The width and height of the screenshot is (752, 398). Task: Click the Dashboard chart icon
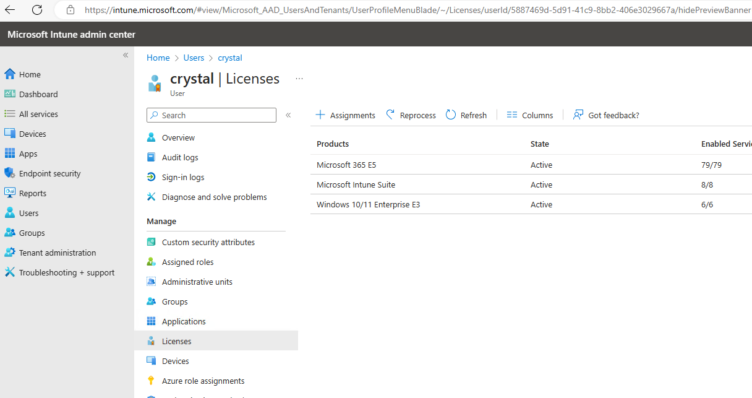coord(9,94)
